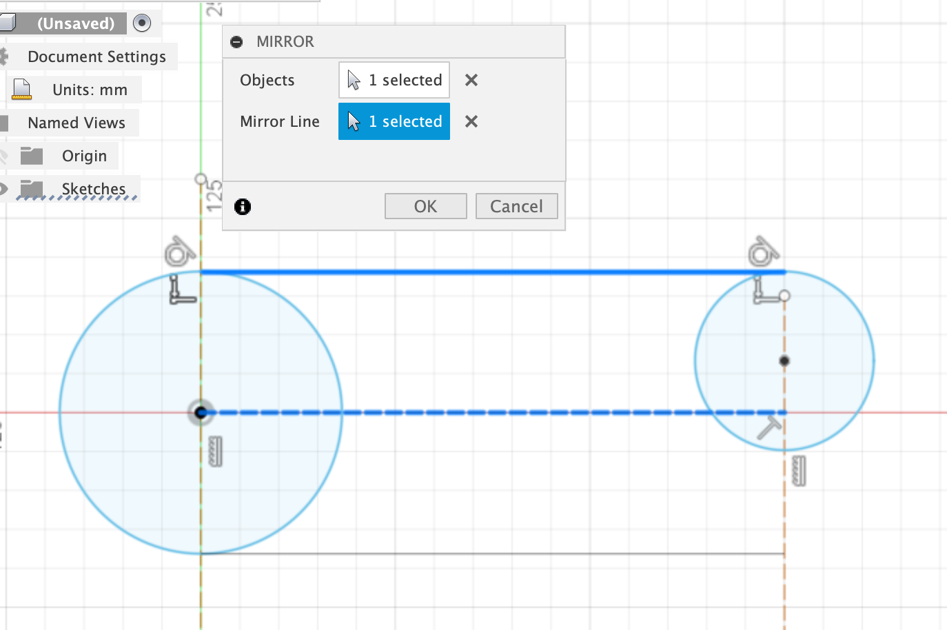This screenshot has width=947, height=630.
Task: Cancel the Mirror operation
Action: (516, 206)
